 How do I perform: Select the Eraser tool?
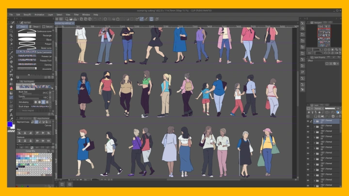pos(11,79)
